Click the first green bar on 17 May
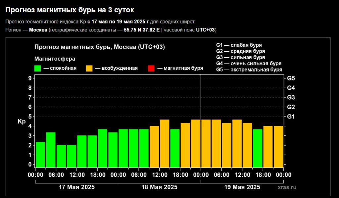The image size is (339, 198). [40, 155]
